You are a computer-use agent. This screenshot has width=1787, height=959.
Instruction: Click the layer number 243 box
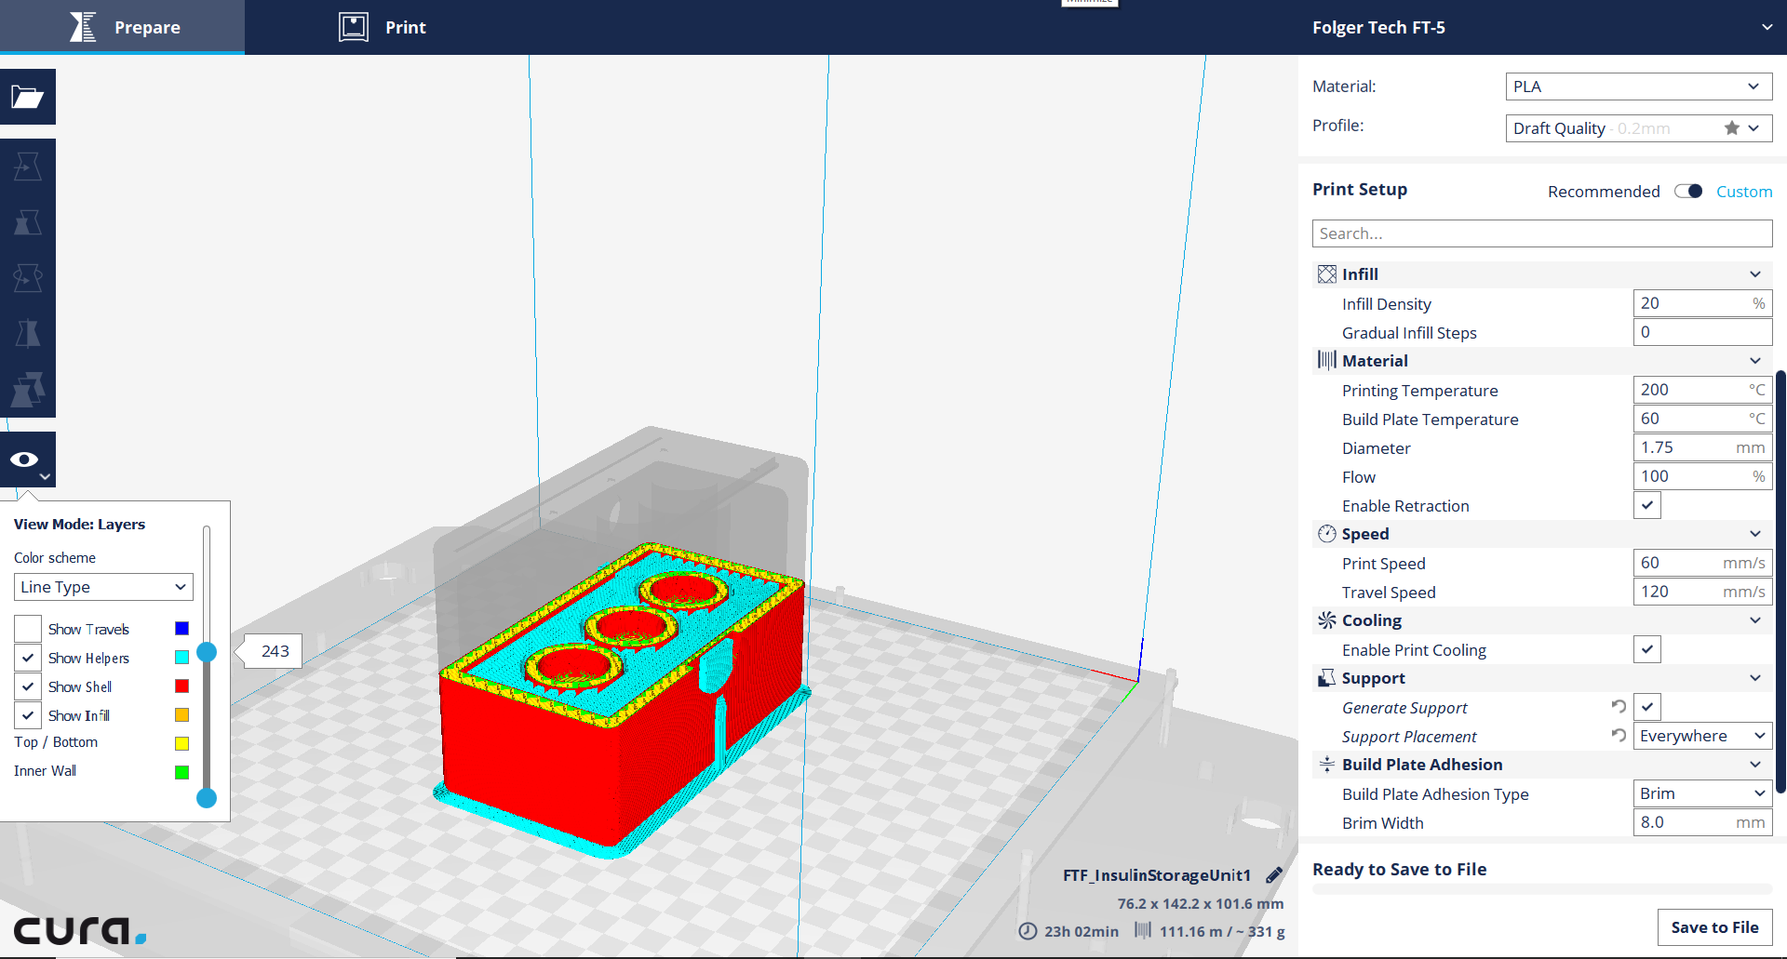[275, 651]
